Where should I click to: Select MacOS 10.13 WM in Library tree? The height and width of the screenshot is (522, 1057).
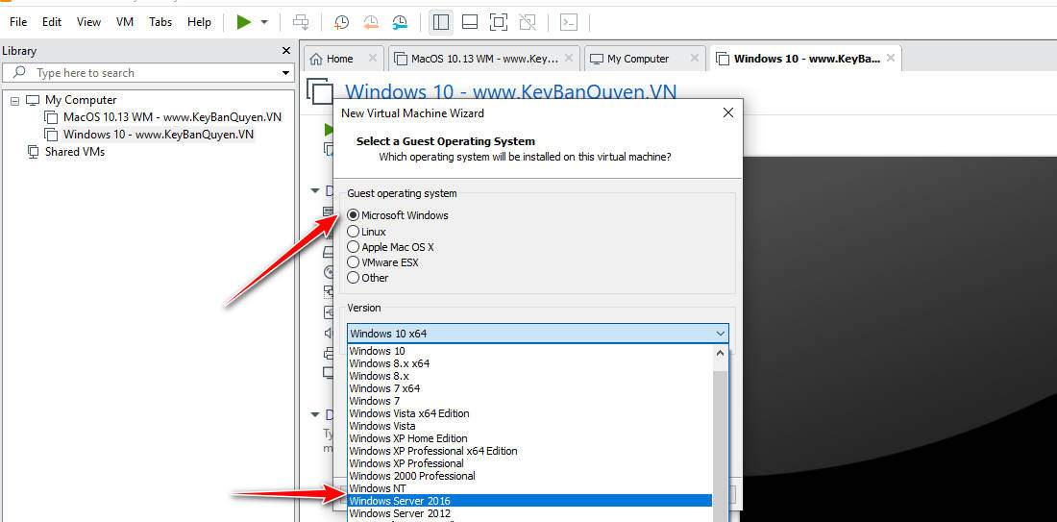172,116
